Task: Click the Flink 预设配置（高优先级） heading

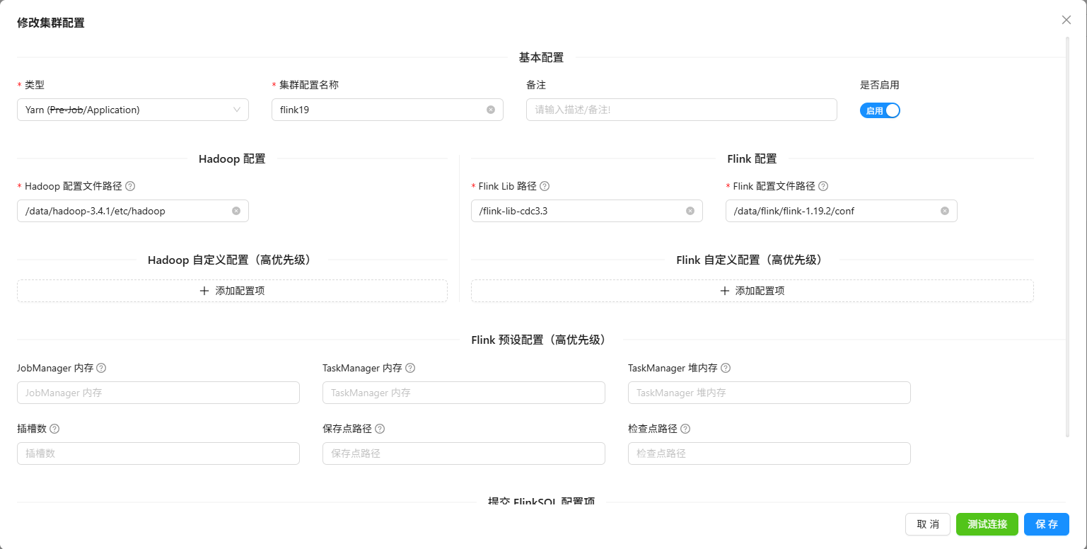Action: click(542, 340)
